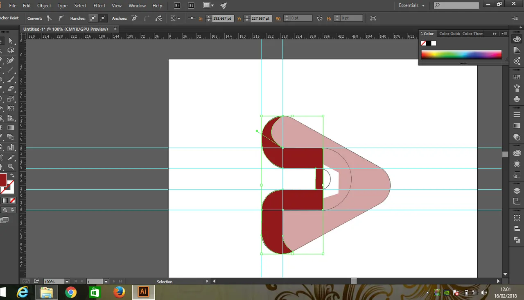Open the Isolate selected object dropdown
524x300 pixels.
176,18
